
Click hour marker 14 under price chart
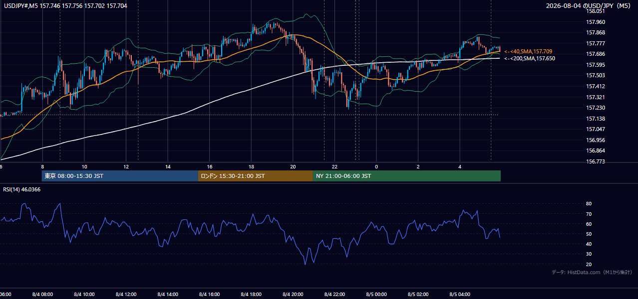click(x=168, y=166)
